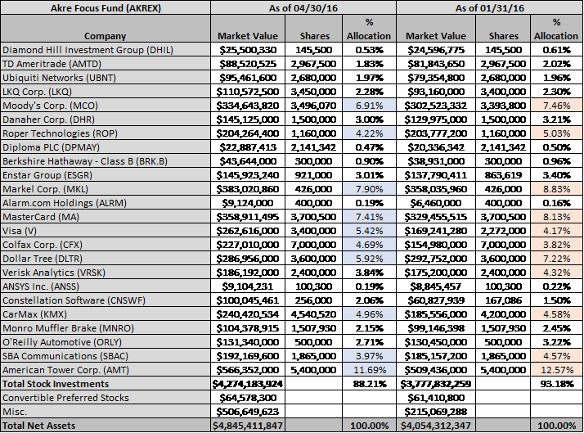Select the 'Constellation Software (CNSWF)' cell
This screenshot has height=433, width=584.
(x=106, y=300)
